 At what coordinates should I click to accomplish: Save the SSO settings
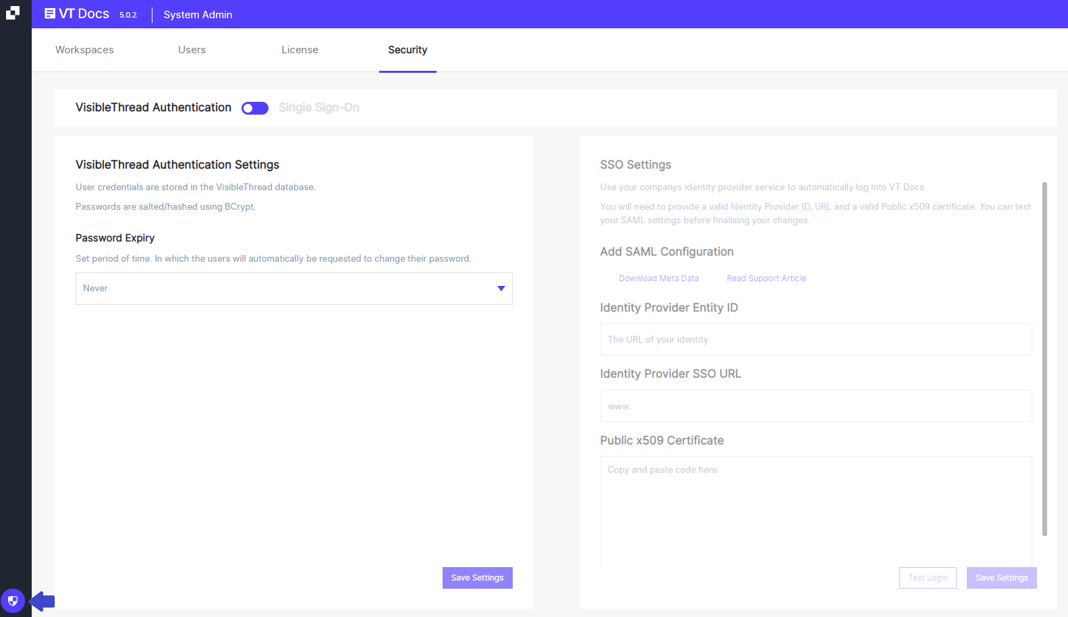pyautogui.click(x=1002, y=578)
